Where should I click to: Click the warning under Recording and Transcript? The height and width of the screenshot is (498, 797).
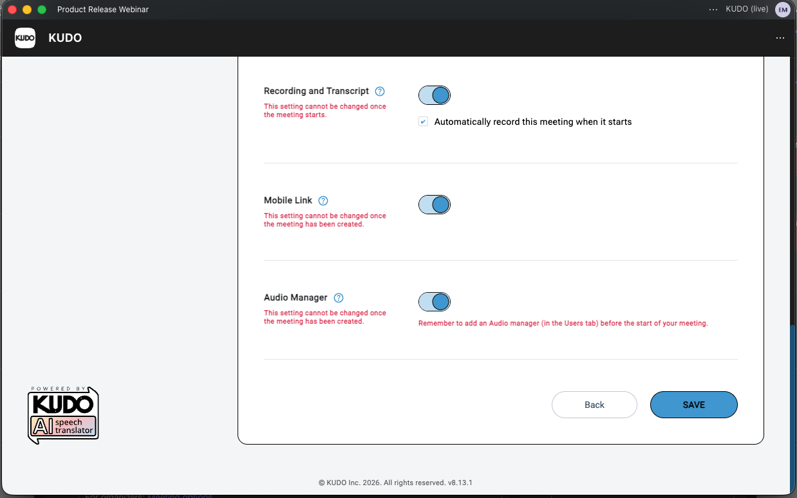tap(325, 111)
